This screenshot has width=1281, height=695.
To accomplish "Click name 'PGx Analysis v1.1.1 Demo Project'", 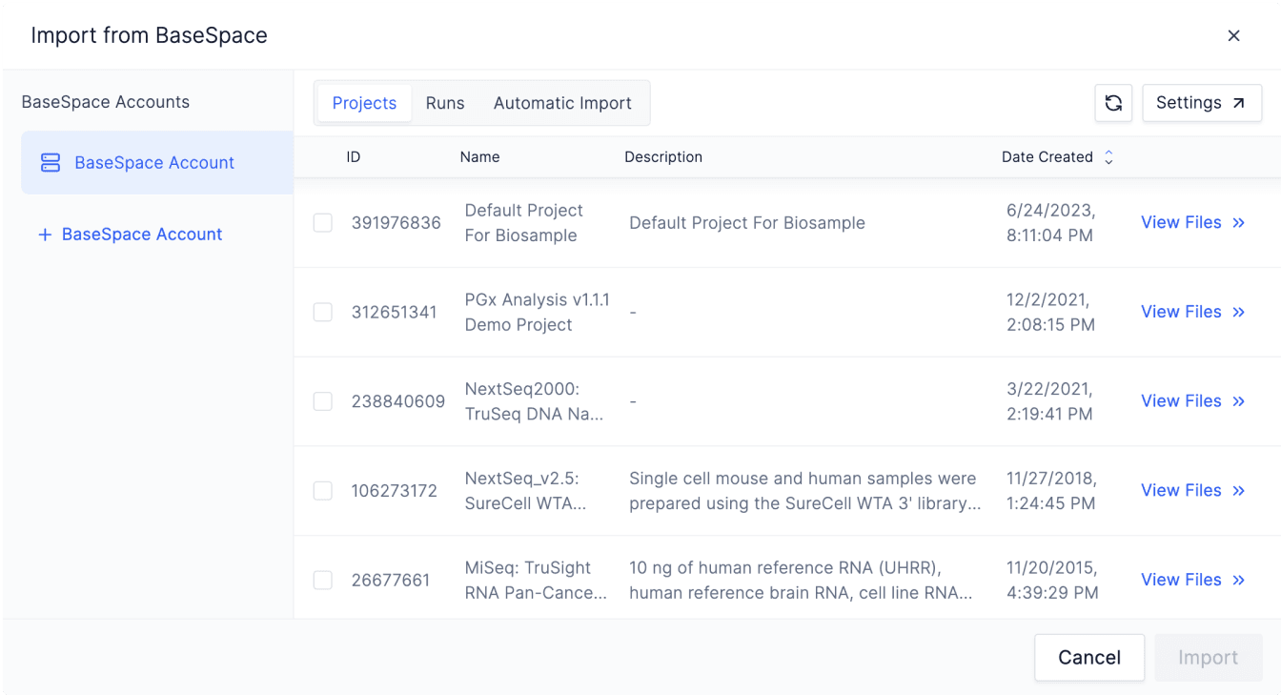I will point(537,313).
